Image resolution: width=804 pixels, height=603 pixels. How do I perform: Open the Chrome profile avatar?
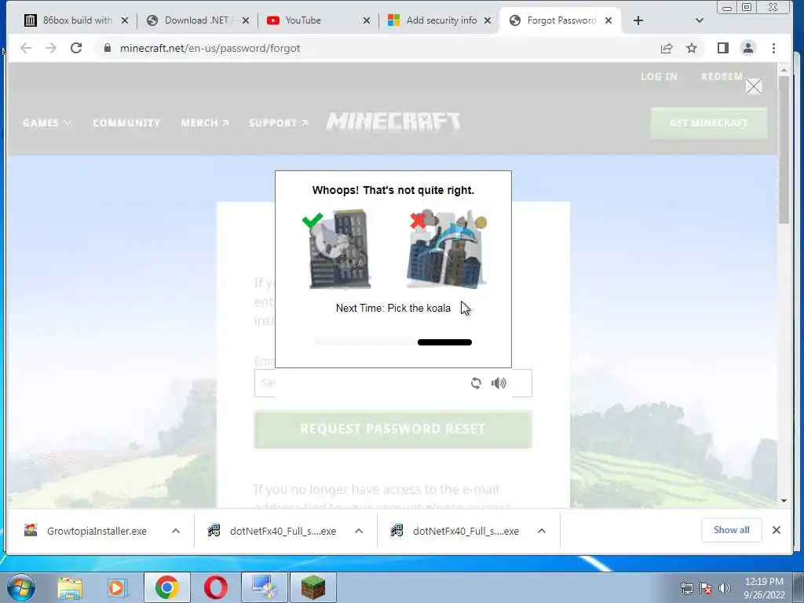[748, 48]
